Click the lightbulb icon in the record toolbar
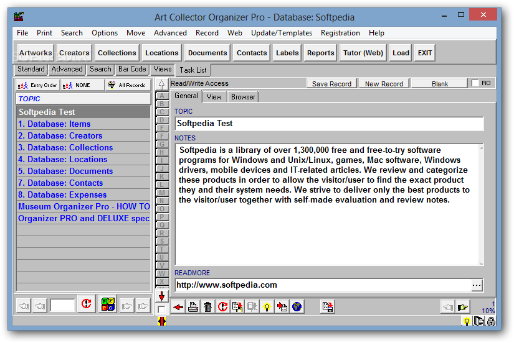Image resolution: width=514 pixels, height=343 pixels. (x=267, y=307)
